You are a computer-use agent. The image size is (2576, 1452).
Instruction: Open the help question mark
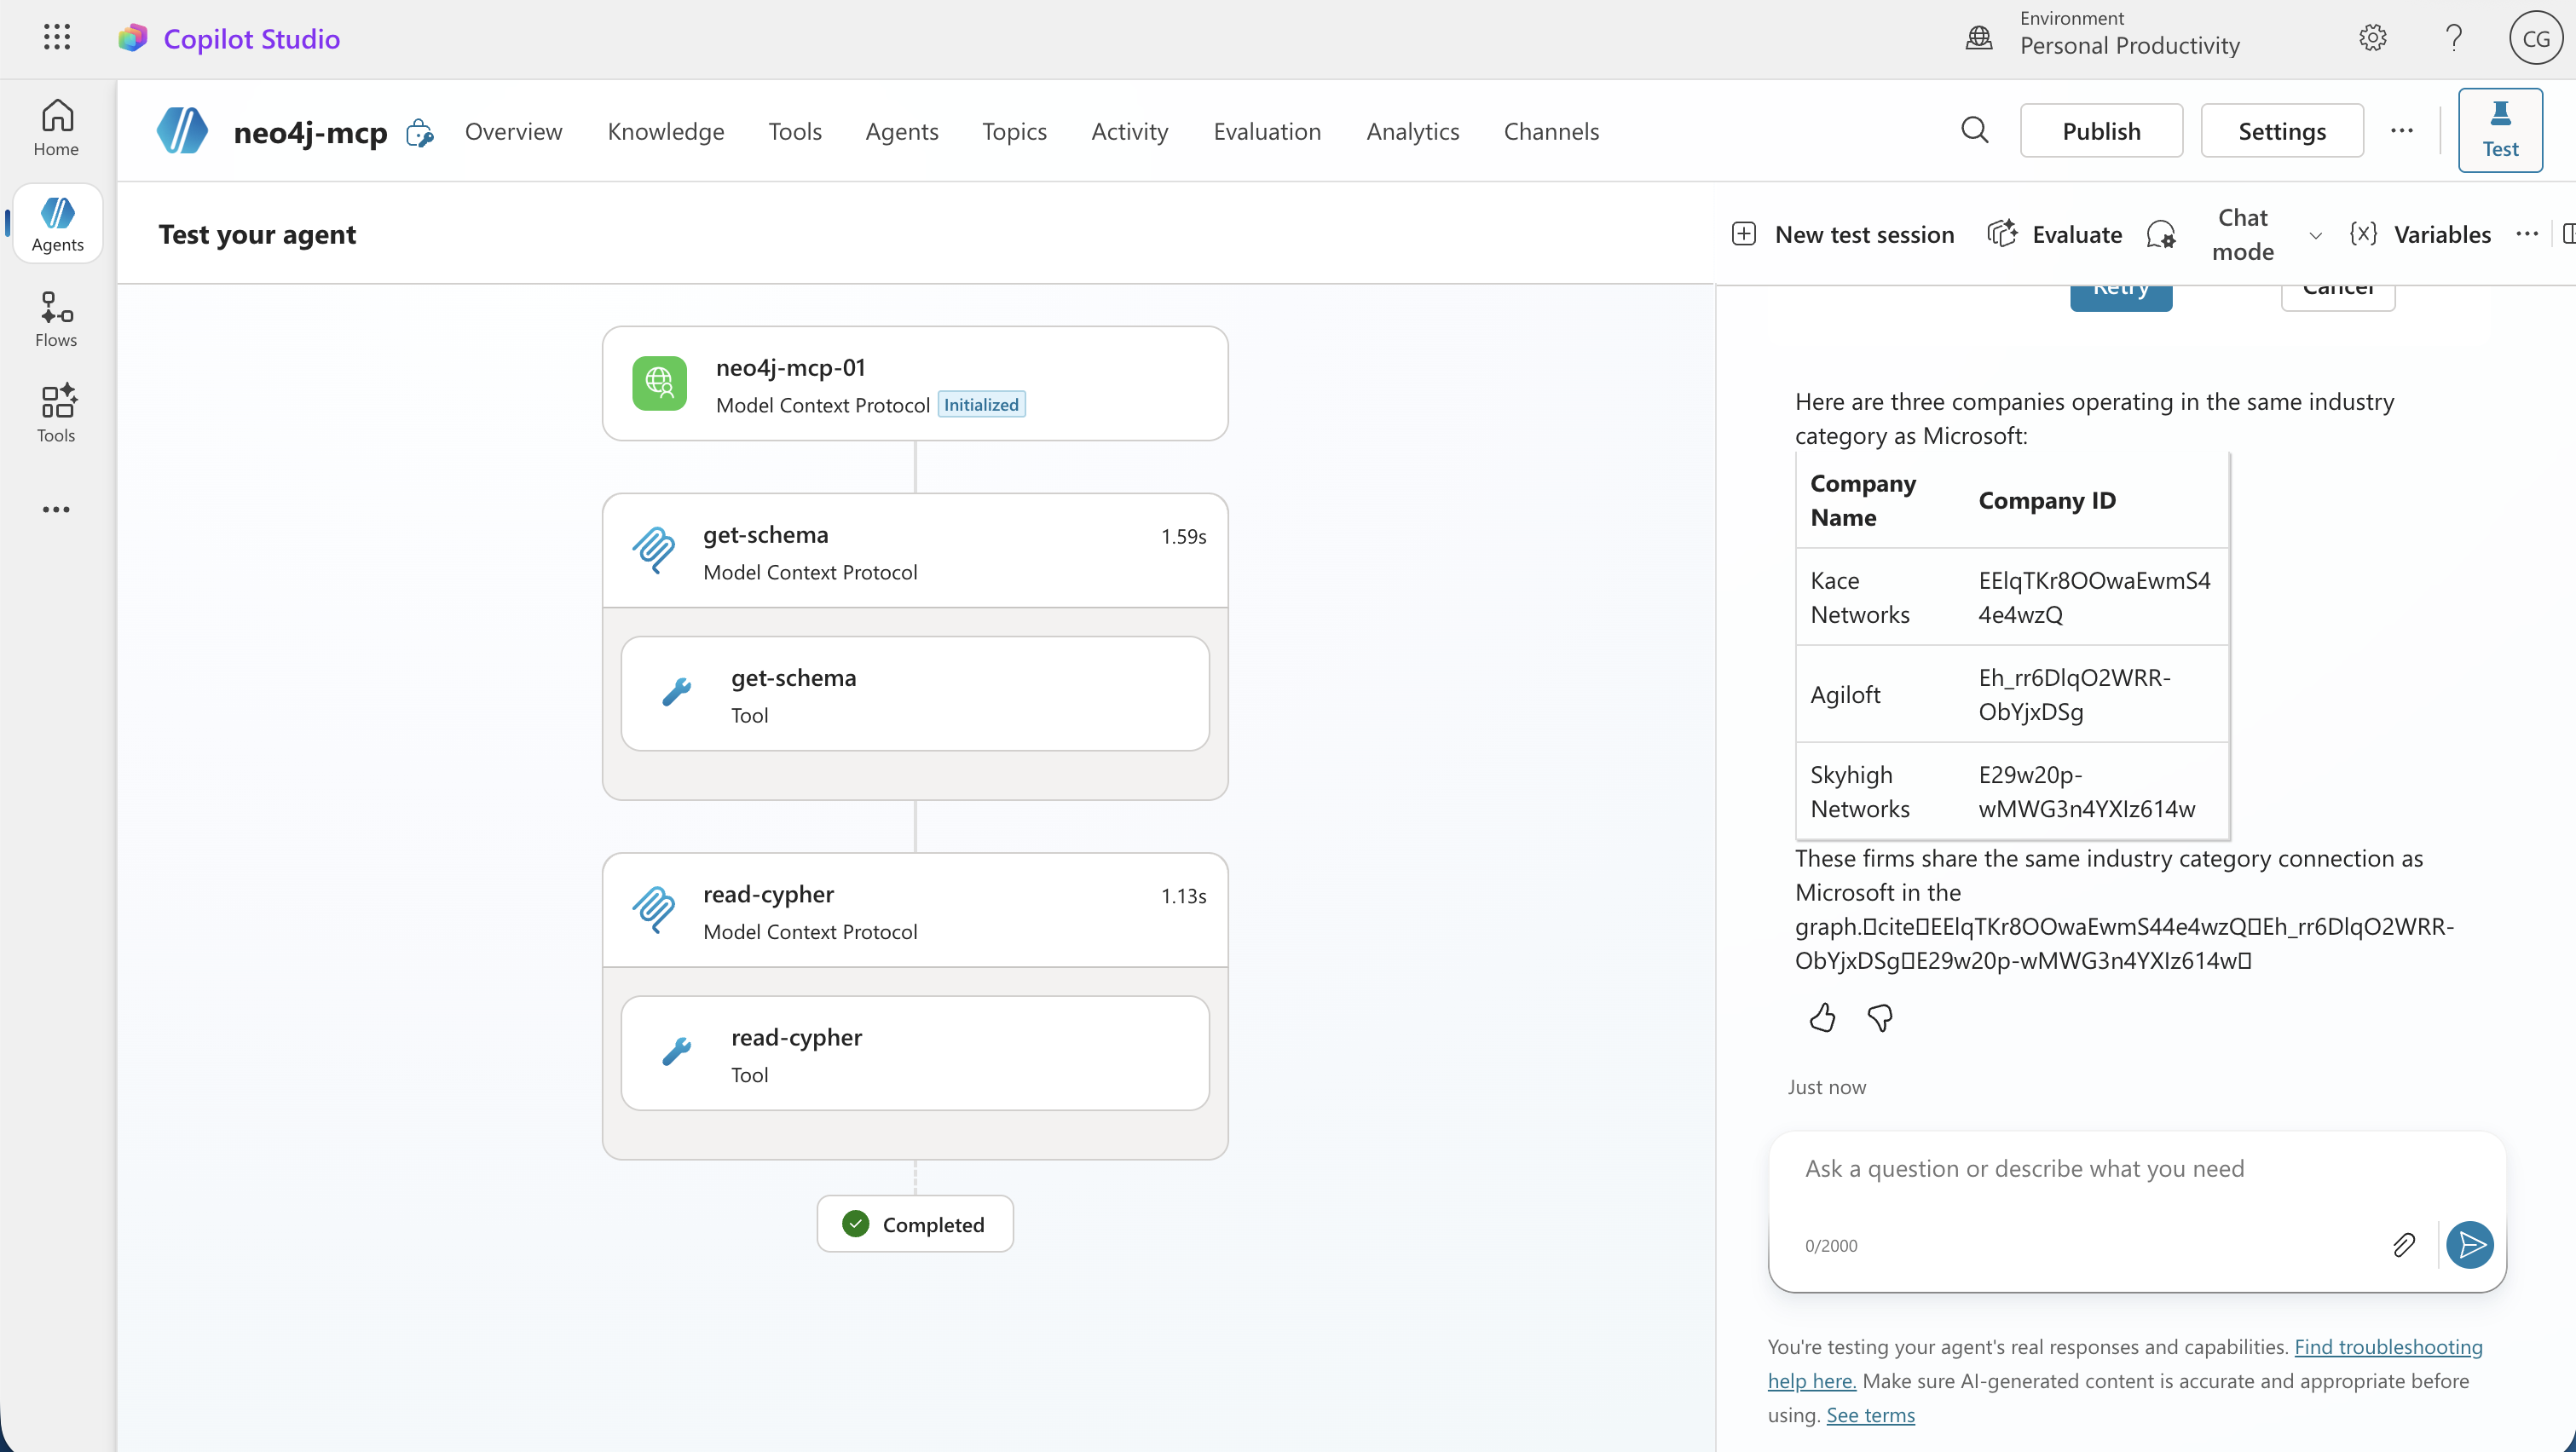(x=2453, y=38)
